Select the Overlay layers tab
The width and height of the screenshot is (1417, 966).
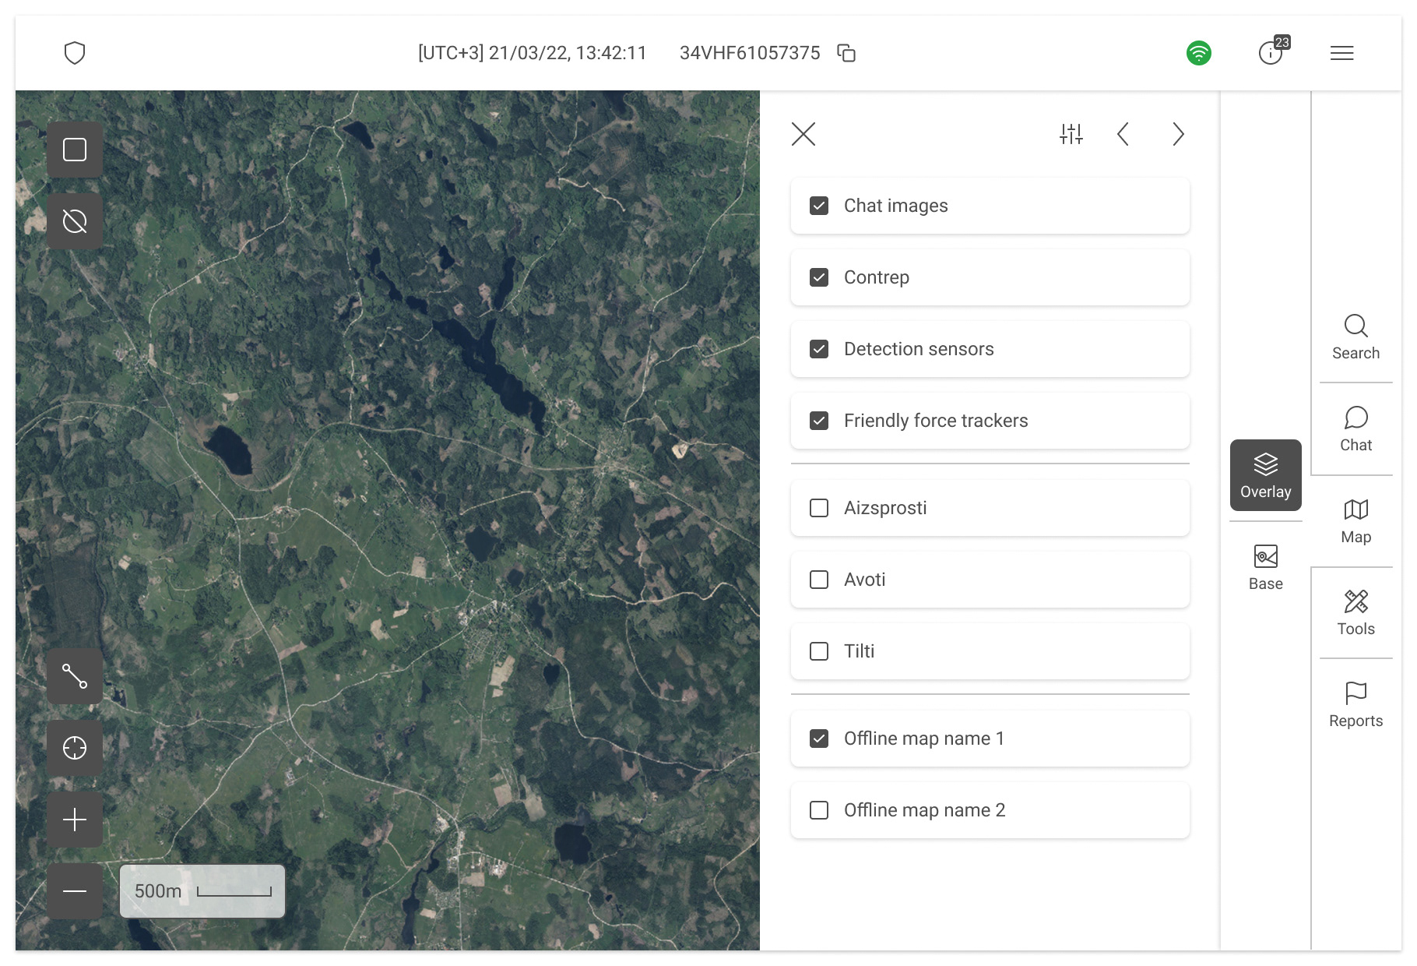tap(1266, 475)
